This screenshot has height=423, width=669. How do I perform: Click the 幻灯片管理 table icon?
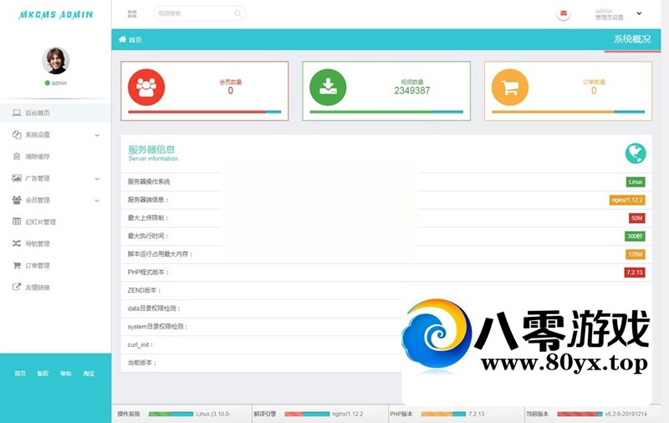(17, 222)
